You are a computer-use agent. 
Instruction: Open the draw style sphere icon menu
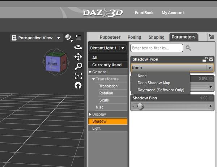(68, 38)
